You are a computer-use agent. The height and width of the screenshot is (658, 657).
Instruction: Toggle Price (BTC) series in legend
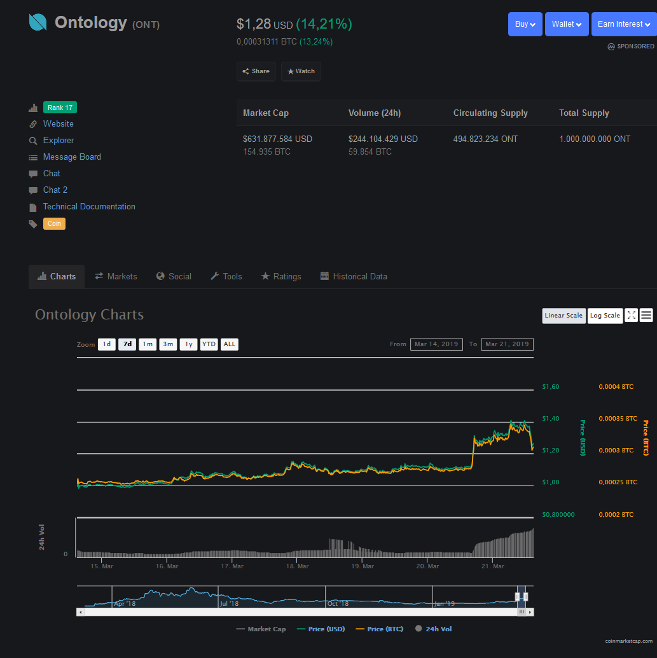click(x=380, y=629)
